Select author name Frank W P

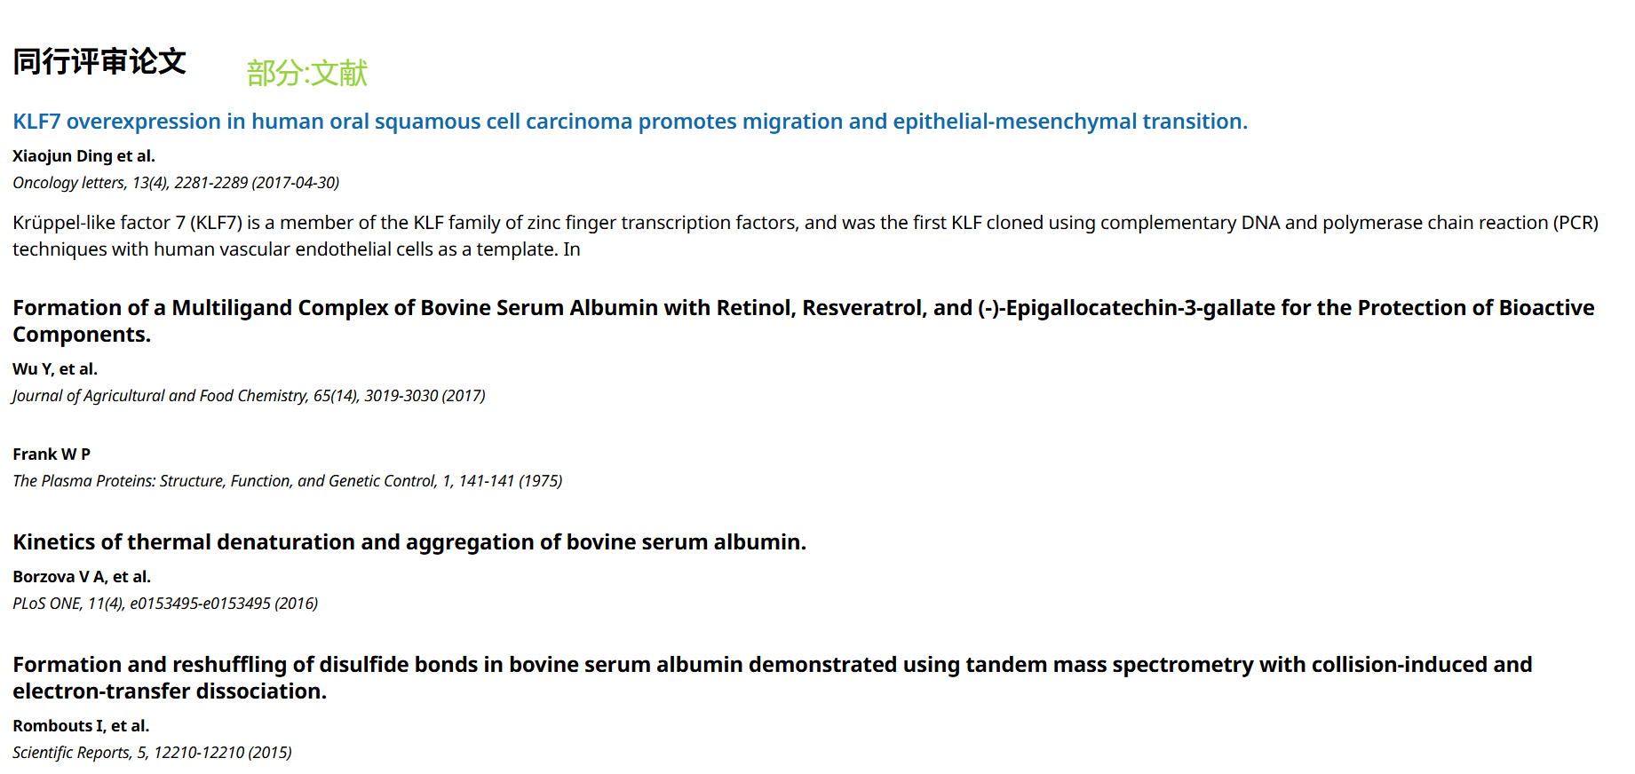point(52,454)
